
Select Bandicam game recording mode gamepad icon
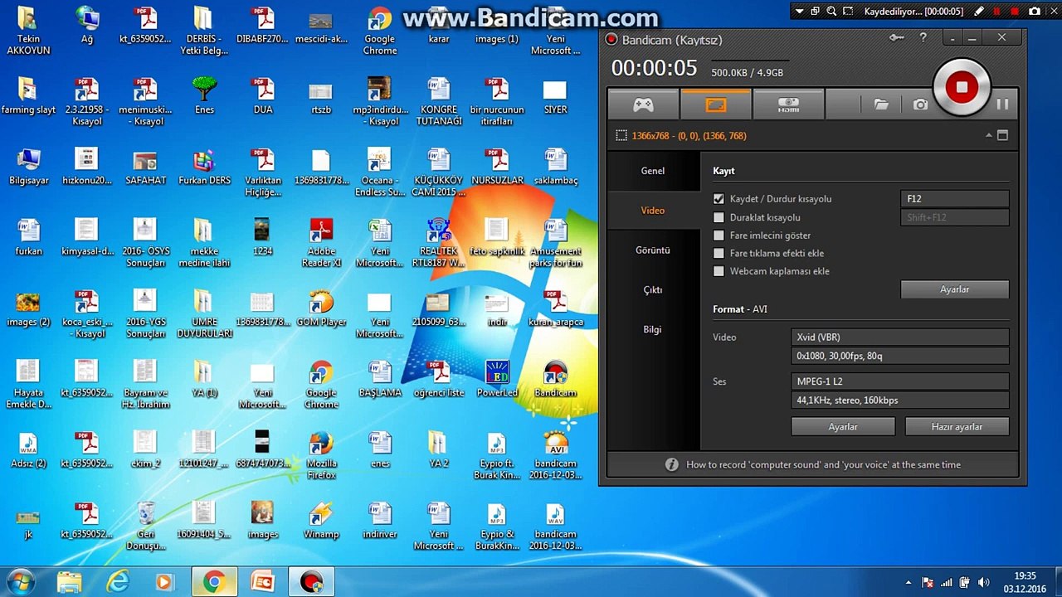[644, 104]
